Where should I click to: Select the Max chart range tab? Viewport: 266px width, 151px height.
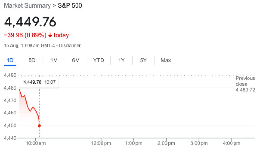point(166,60)
